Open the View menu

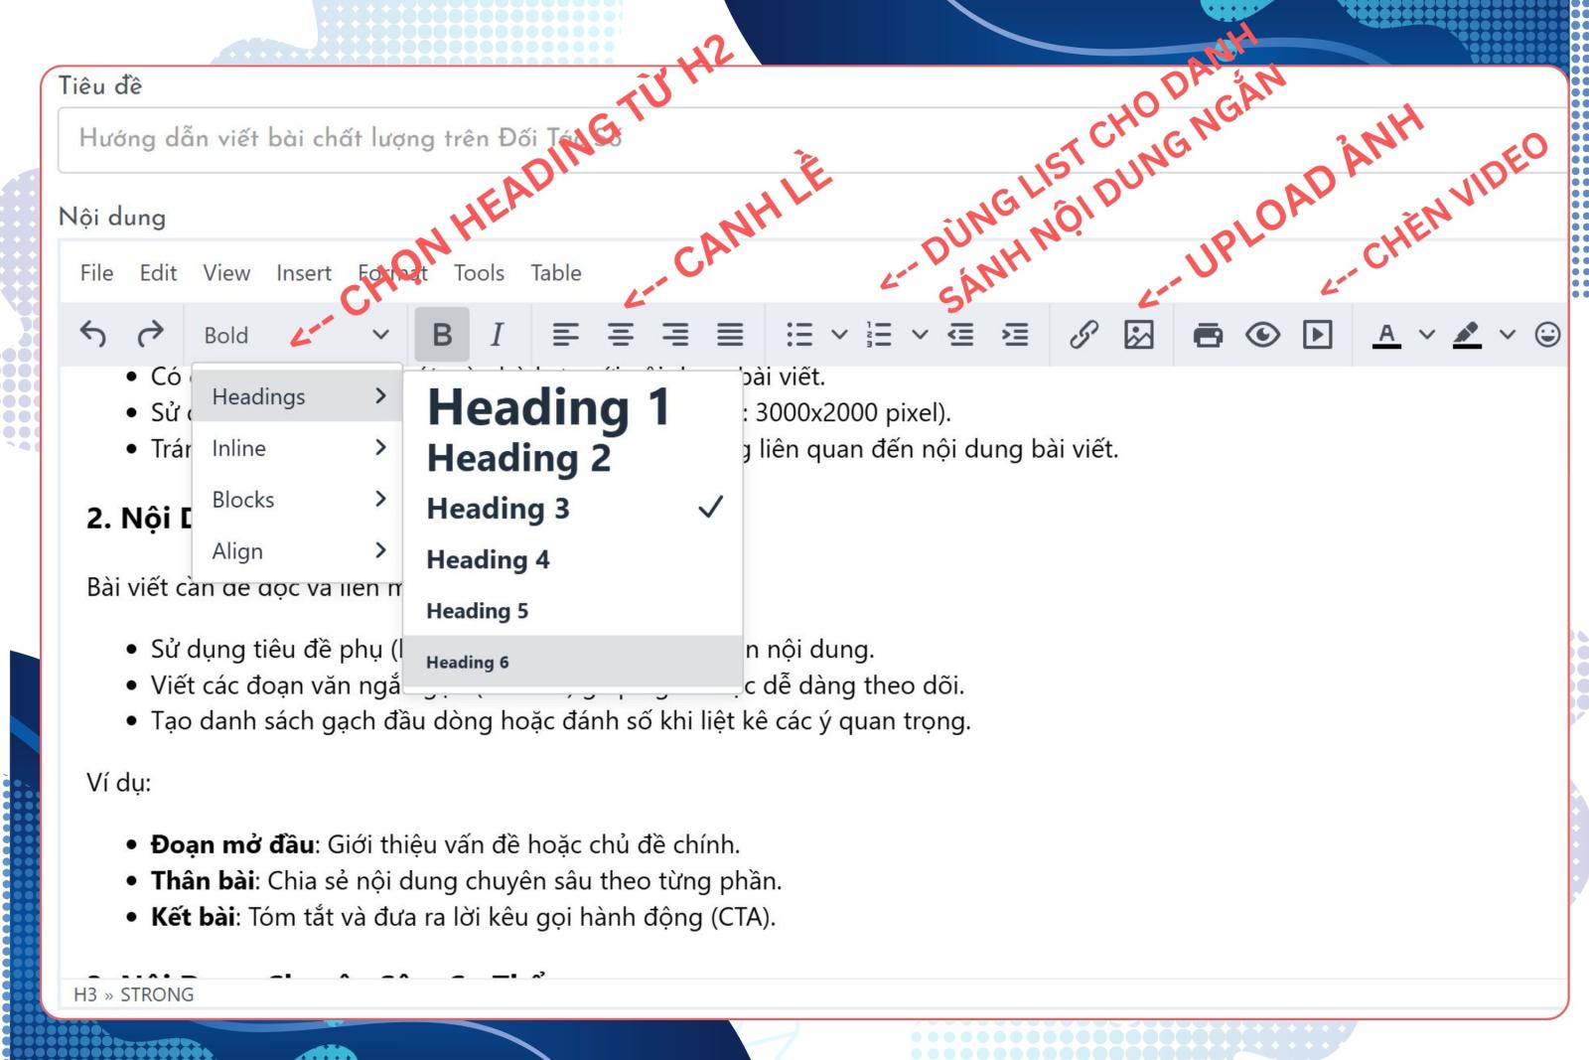point(226,273)
